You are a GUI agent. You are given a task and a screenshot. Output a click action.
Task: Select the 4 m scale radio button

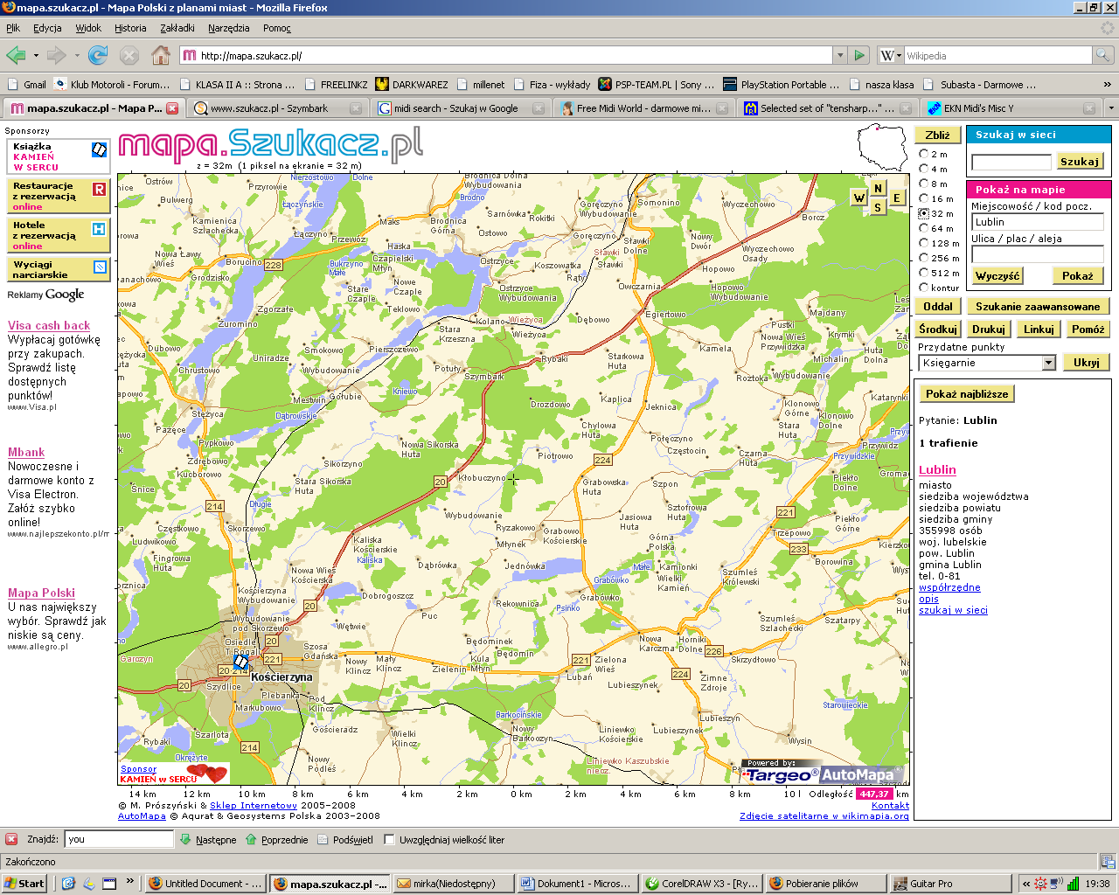(923, 169)
